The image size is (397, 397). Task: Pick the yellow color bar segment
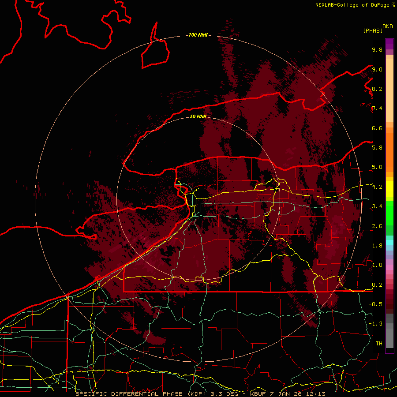390,189
